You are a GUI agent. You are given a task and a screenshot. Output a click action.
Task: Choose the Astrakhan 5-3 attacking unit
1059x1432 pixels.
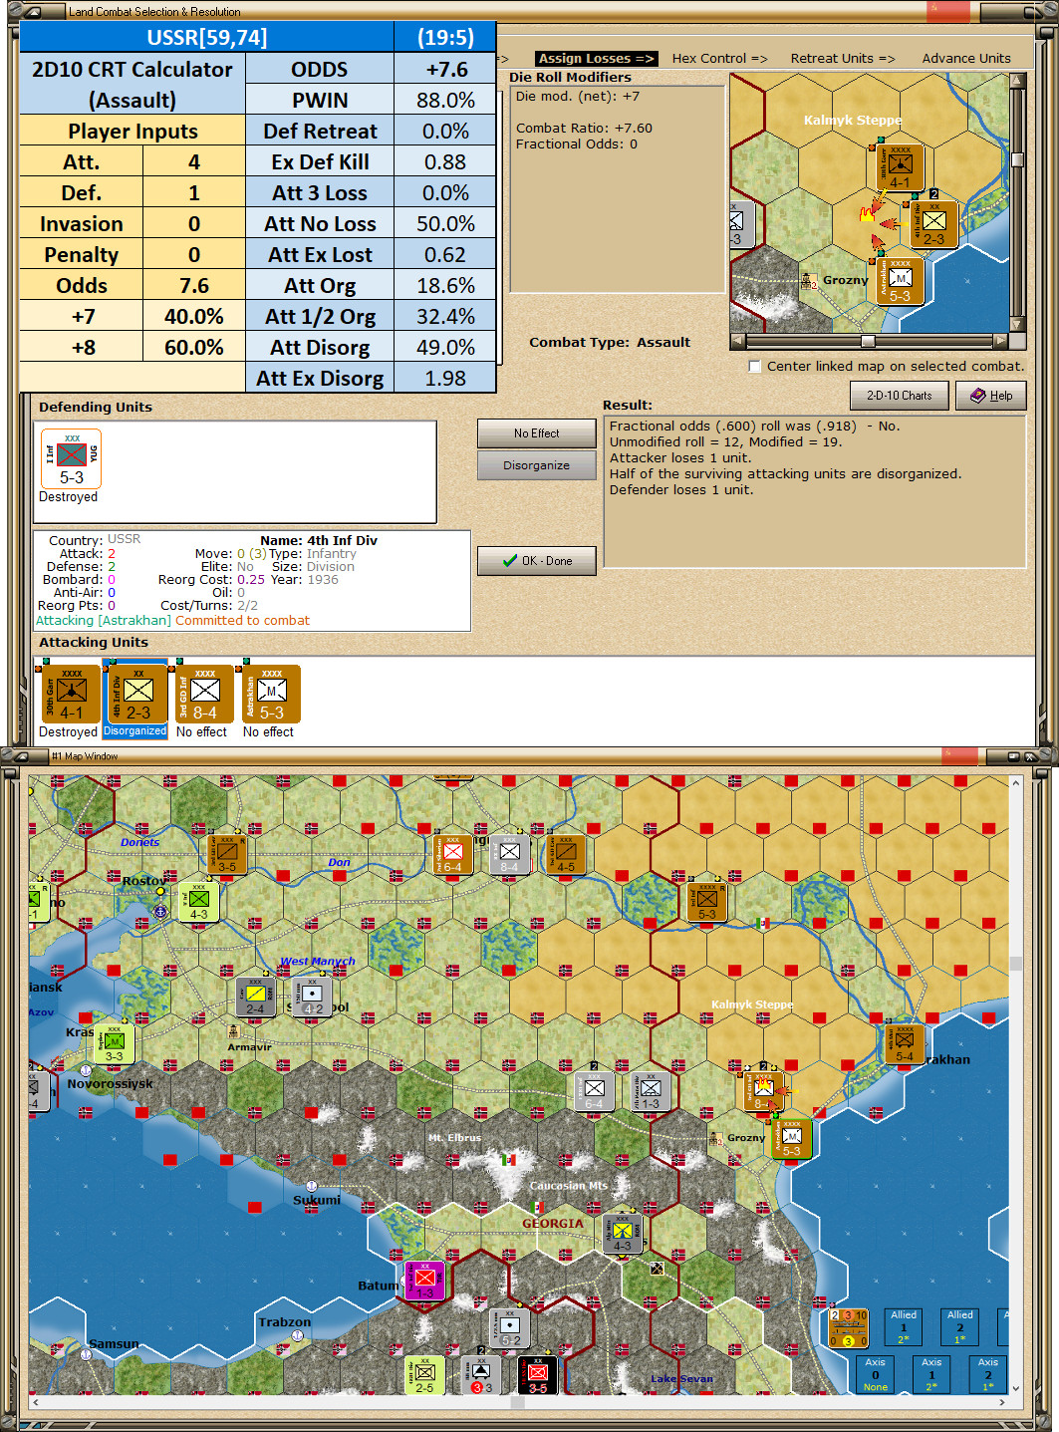[x=270, y=695]
